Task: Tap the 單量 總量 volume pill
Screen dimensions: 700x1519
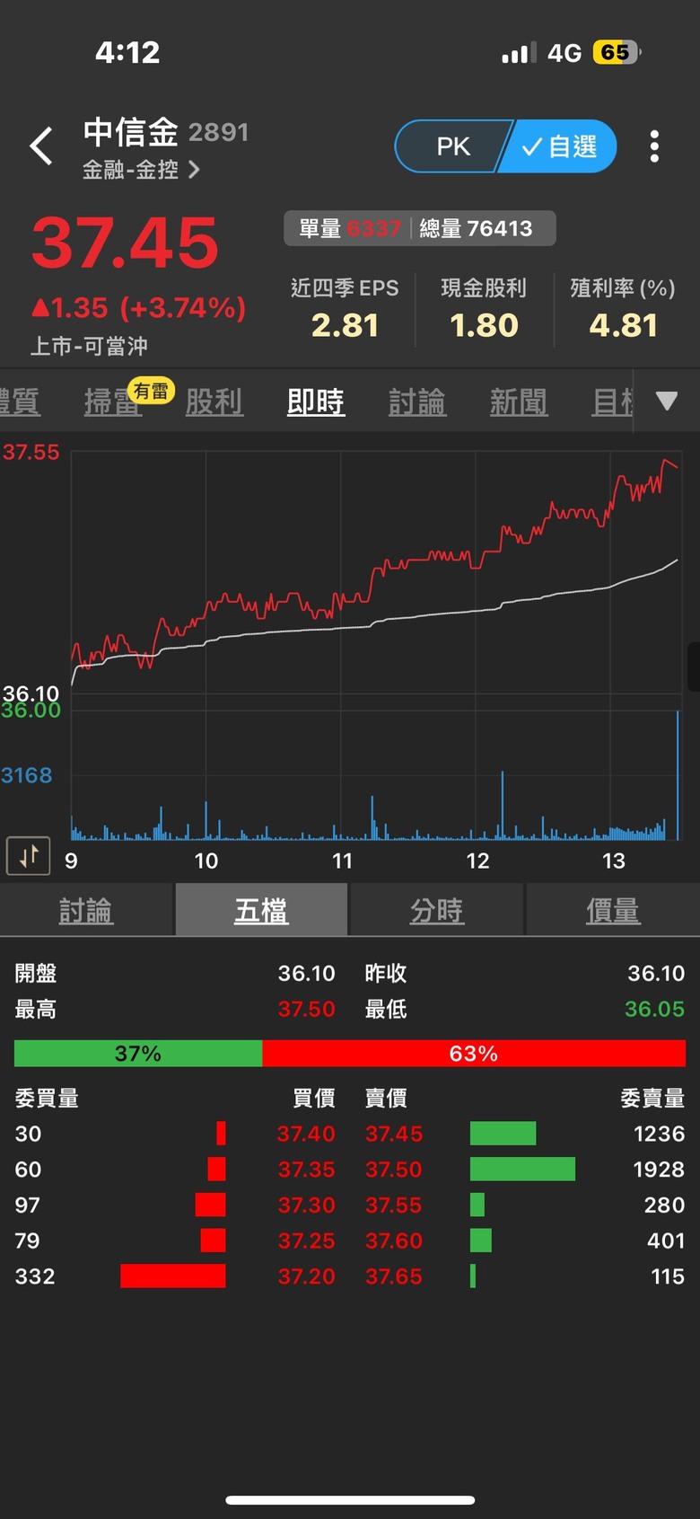Action: pos(420,228)
